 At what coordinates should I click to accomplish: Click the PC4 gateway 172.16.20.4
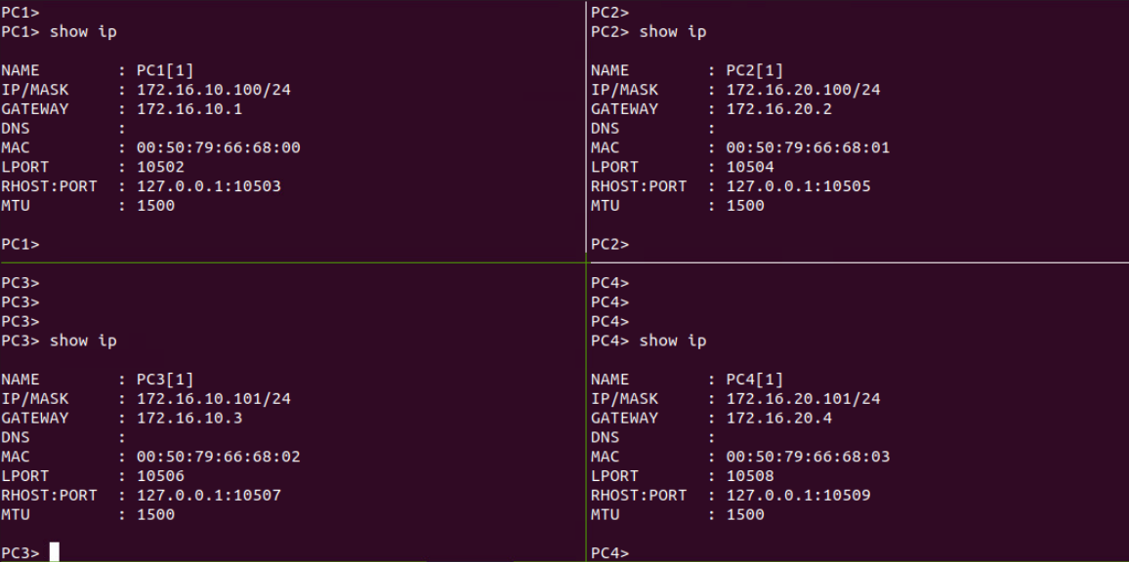779,418
